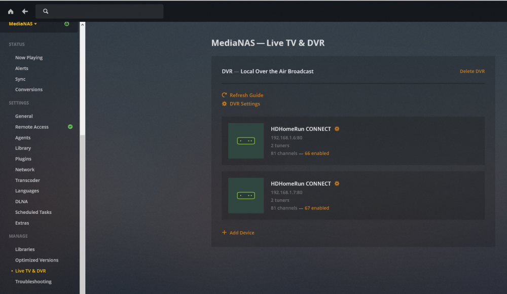Image resolution: width=507 pixels, height=294 pixels.
Task: Open Extras settings
Action: [x=22, y=223]
